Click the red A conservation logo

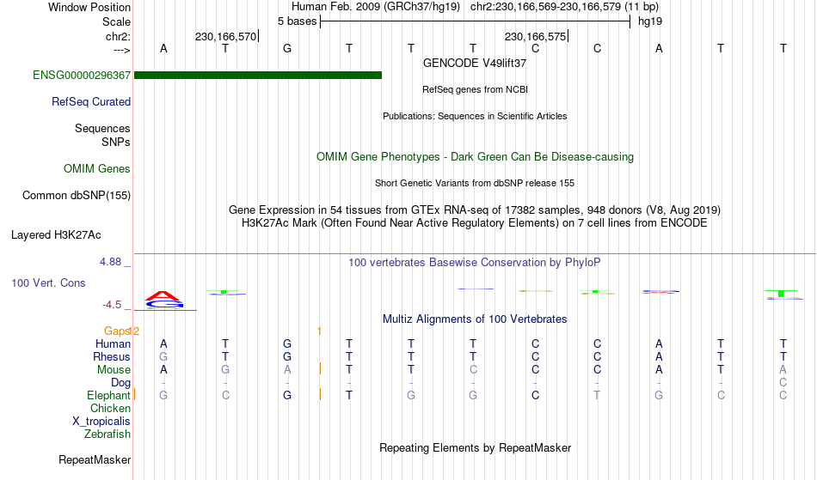[x=163, y=296]
